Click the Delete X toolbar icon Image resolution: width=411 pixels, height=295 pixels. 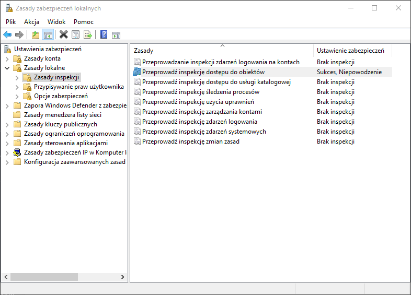tap(63, 35)
